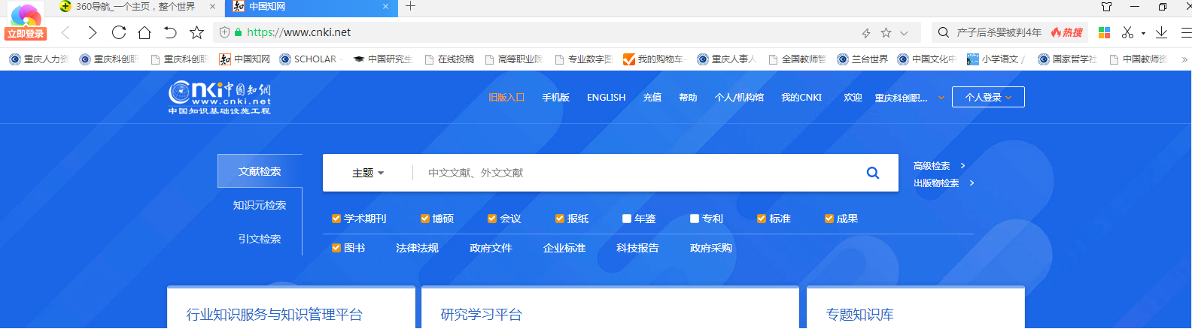
Task: Start screenshot scissors tool
Action: click(x=1127, y=32)
